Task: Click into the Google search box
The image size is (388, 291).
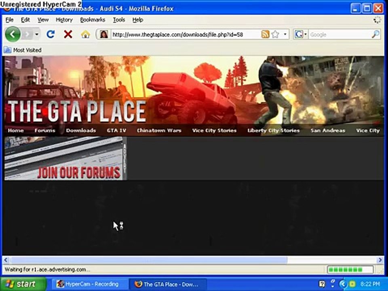Action: tap(340, 34)
